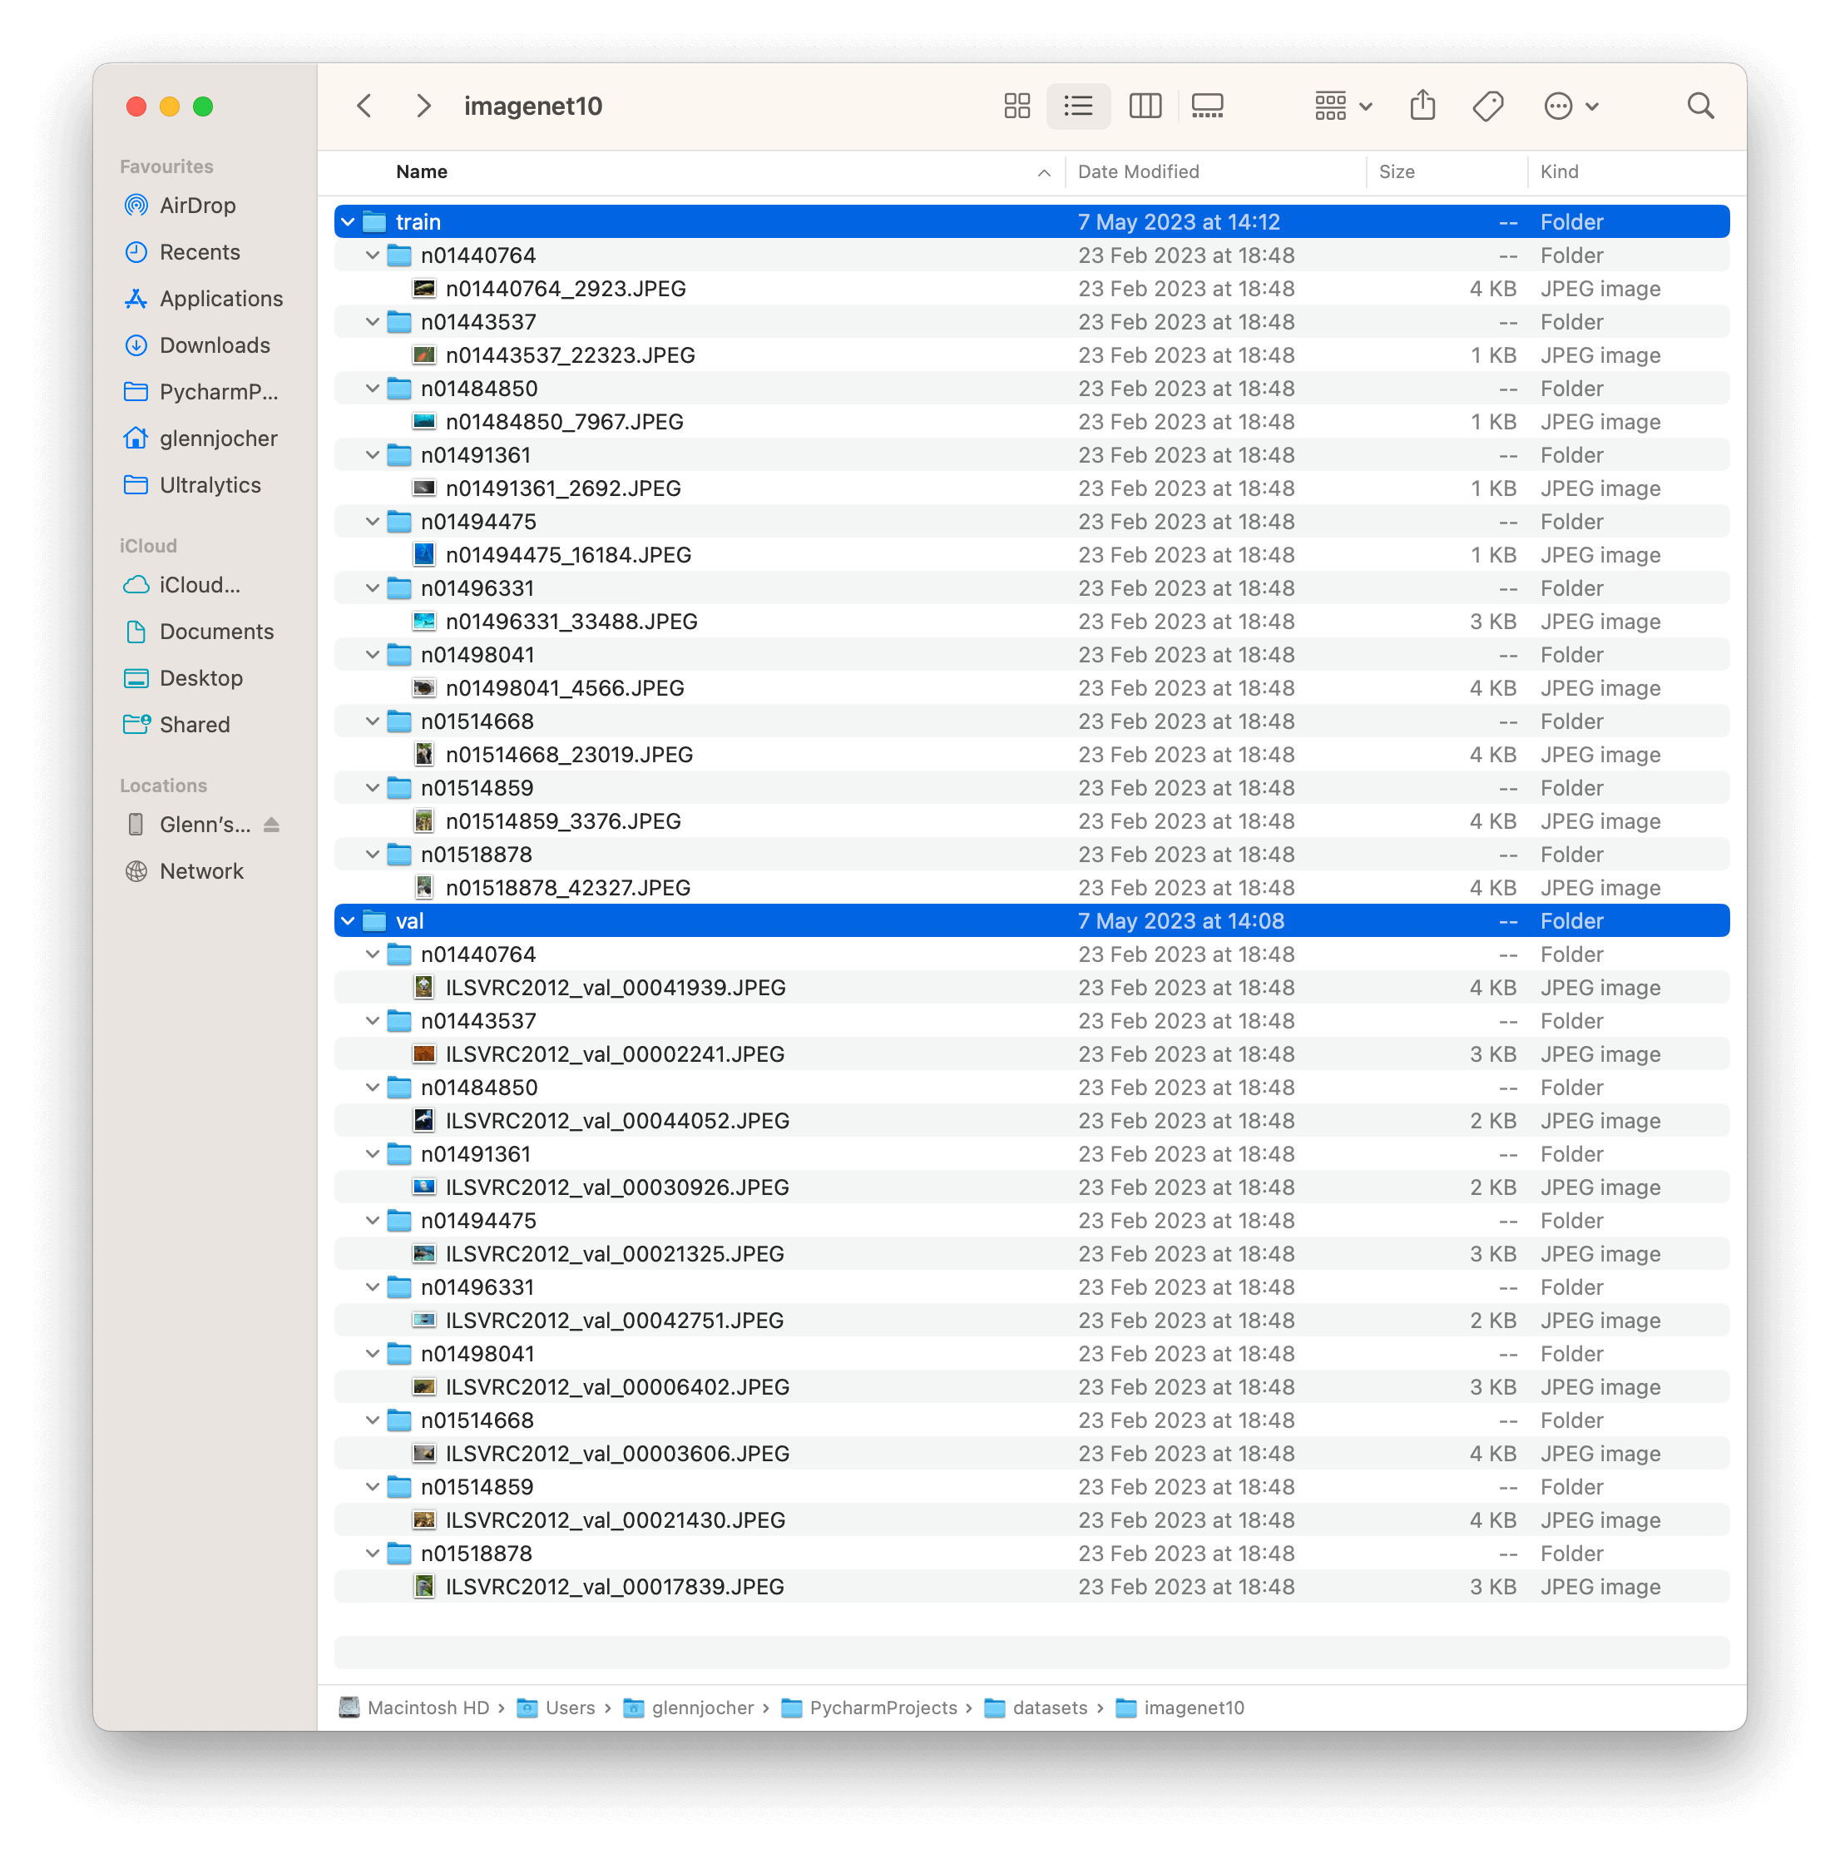Image resolution: width=1840 pixels, height=1854 pixels.
Task: Click the group arrange icon dropdown
Action: click(x=1339, y=107)
